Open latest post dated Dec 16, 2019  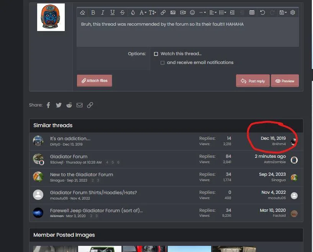[x=273, y=138]
